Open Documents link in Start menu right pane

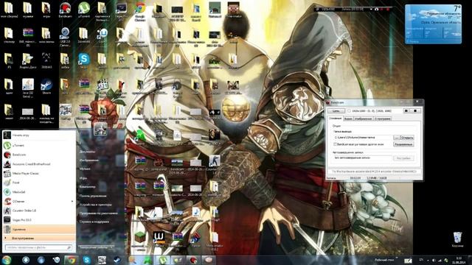[87, 152]
